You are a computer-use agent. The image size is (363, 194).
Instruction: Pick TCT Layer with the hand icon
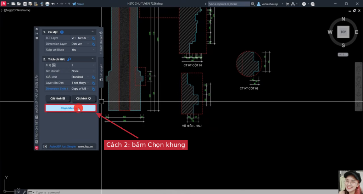point(94,38)
